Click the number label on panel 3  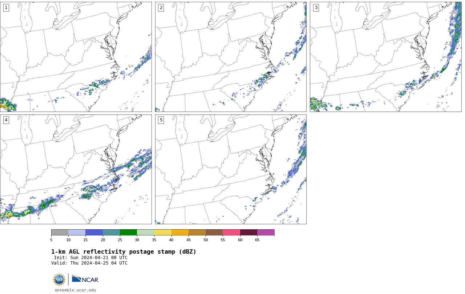[x=316, y=8]
